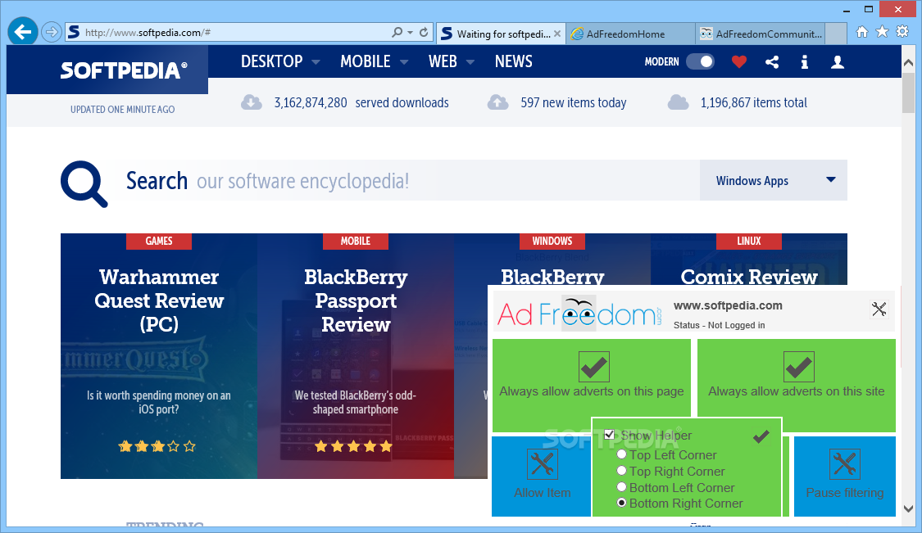Open Comix Review article
922x533 pixels.
749,277
